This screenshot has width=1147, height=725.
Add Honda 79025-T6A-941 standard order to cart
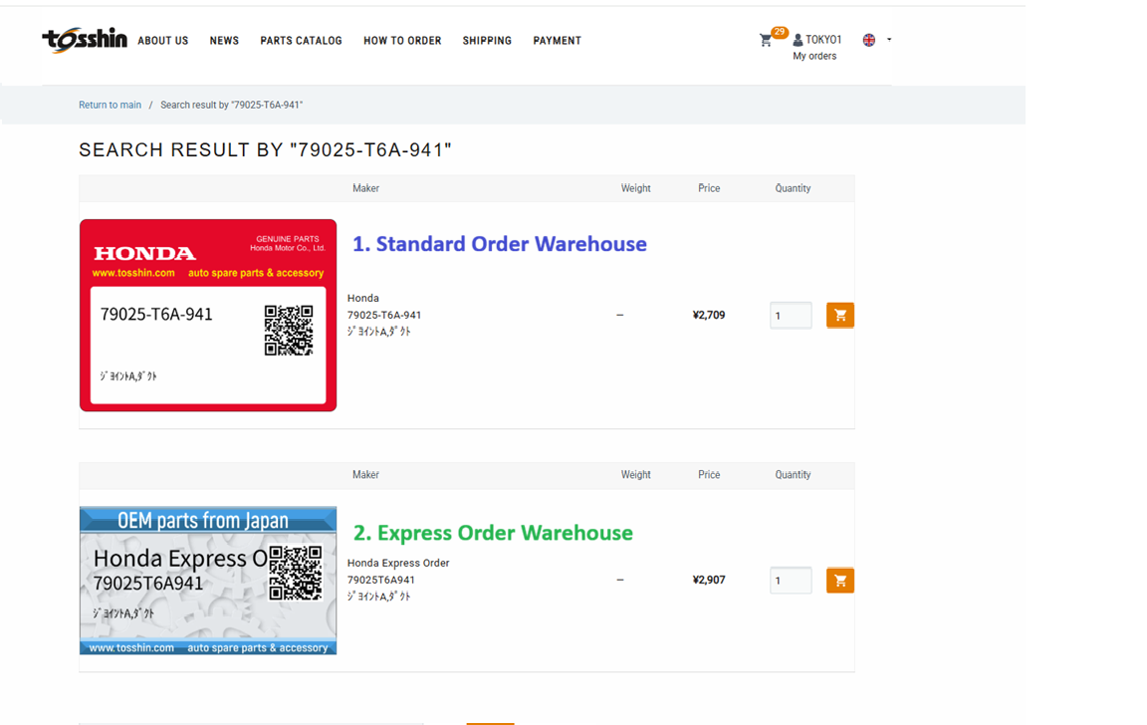(x=839, y=316)
